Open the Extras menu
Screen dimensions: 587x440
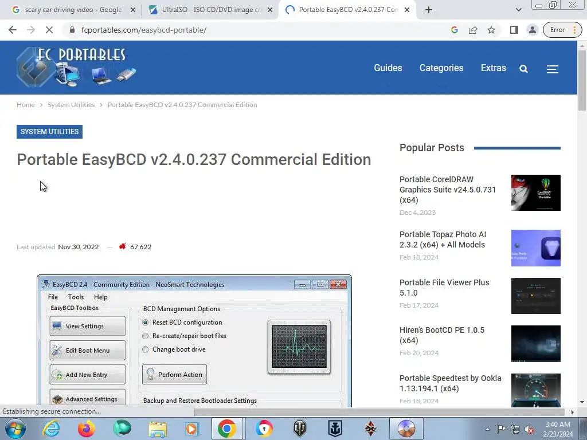pyautogui.click(x=494, y=68)
